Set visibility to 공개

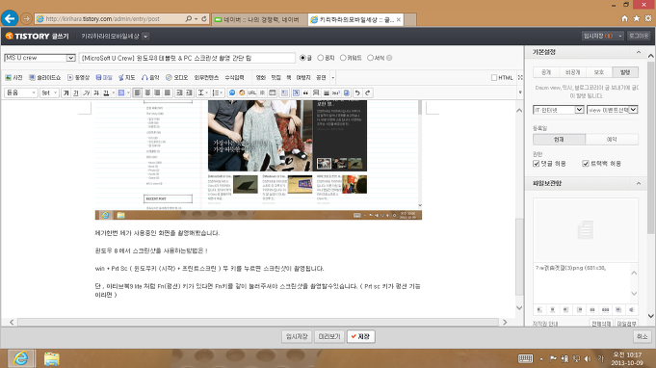coord(546,72)
